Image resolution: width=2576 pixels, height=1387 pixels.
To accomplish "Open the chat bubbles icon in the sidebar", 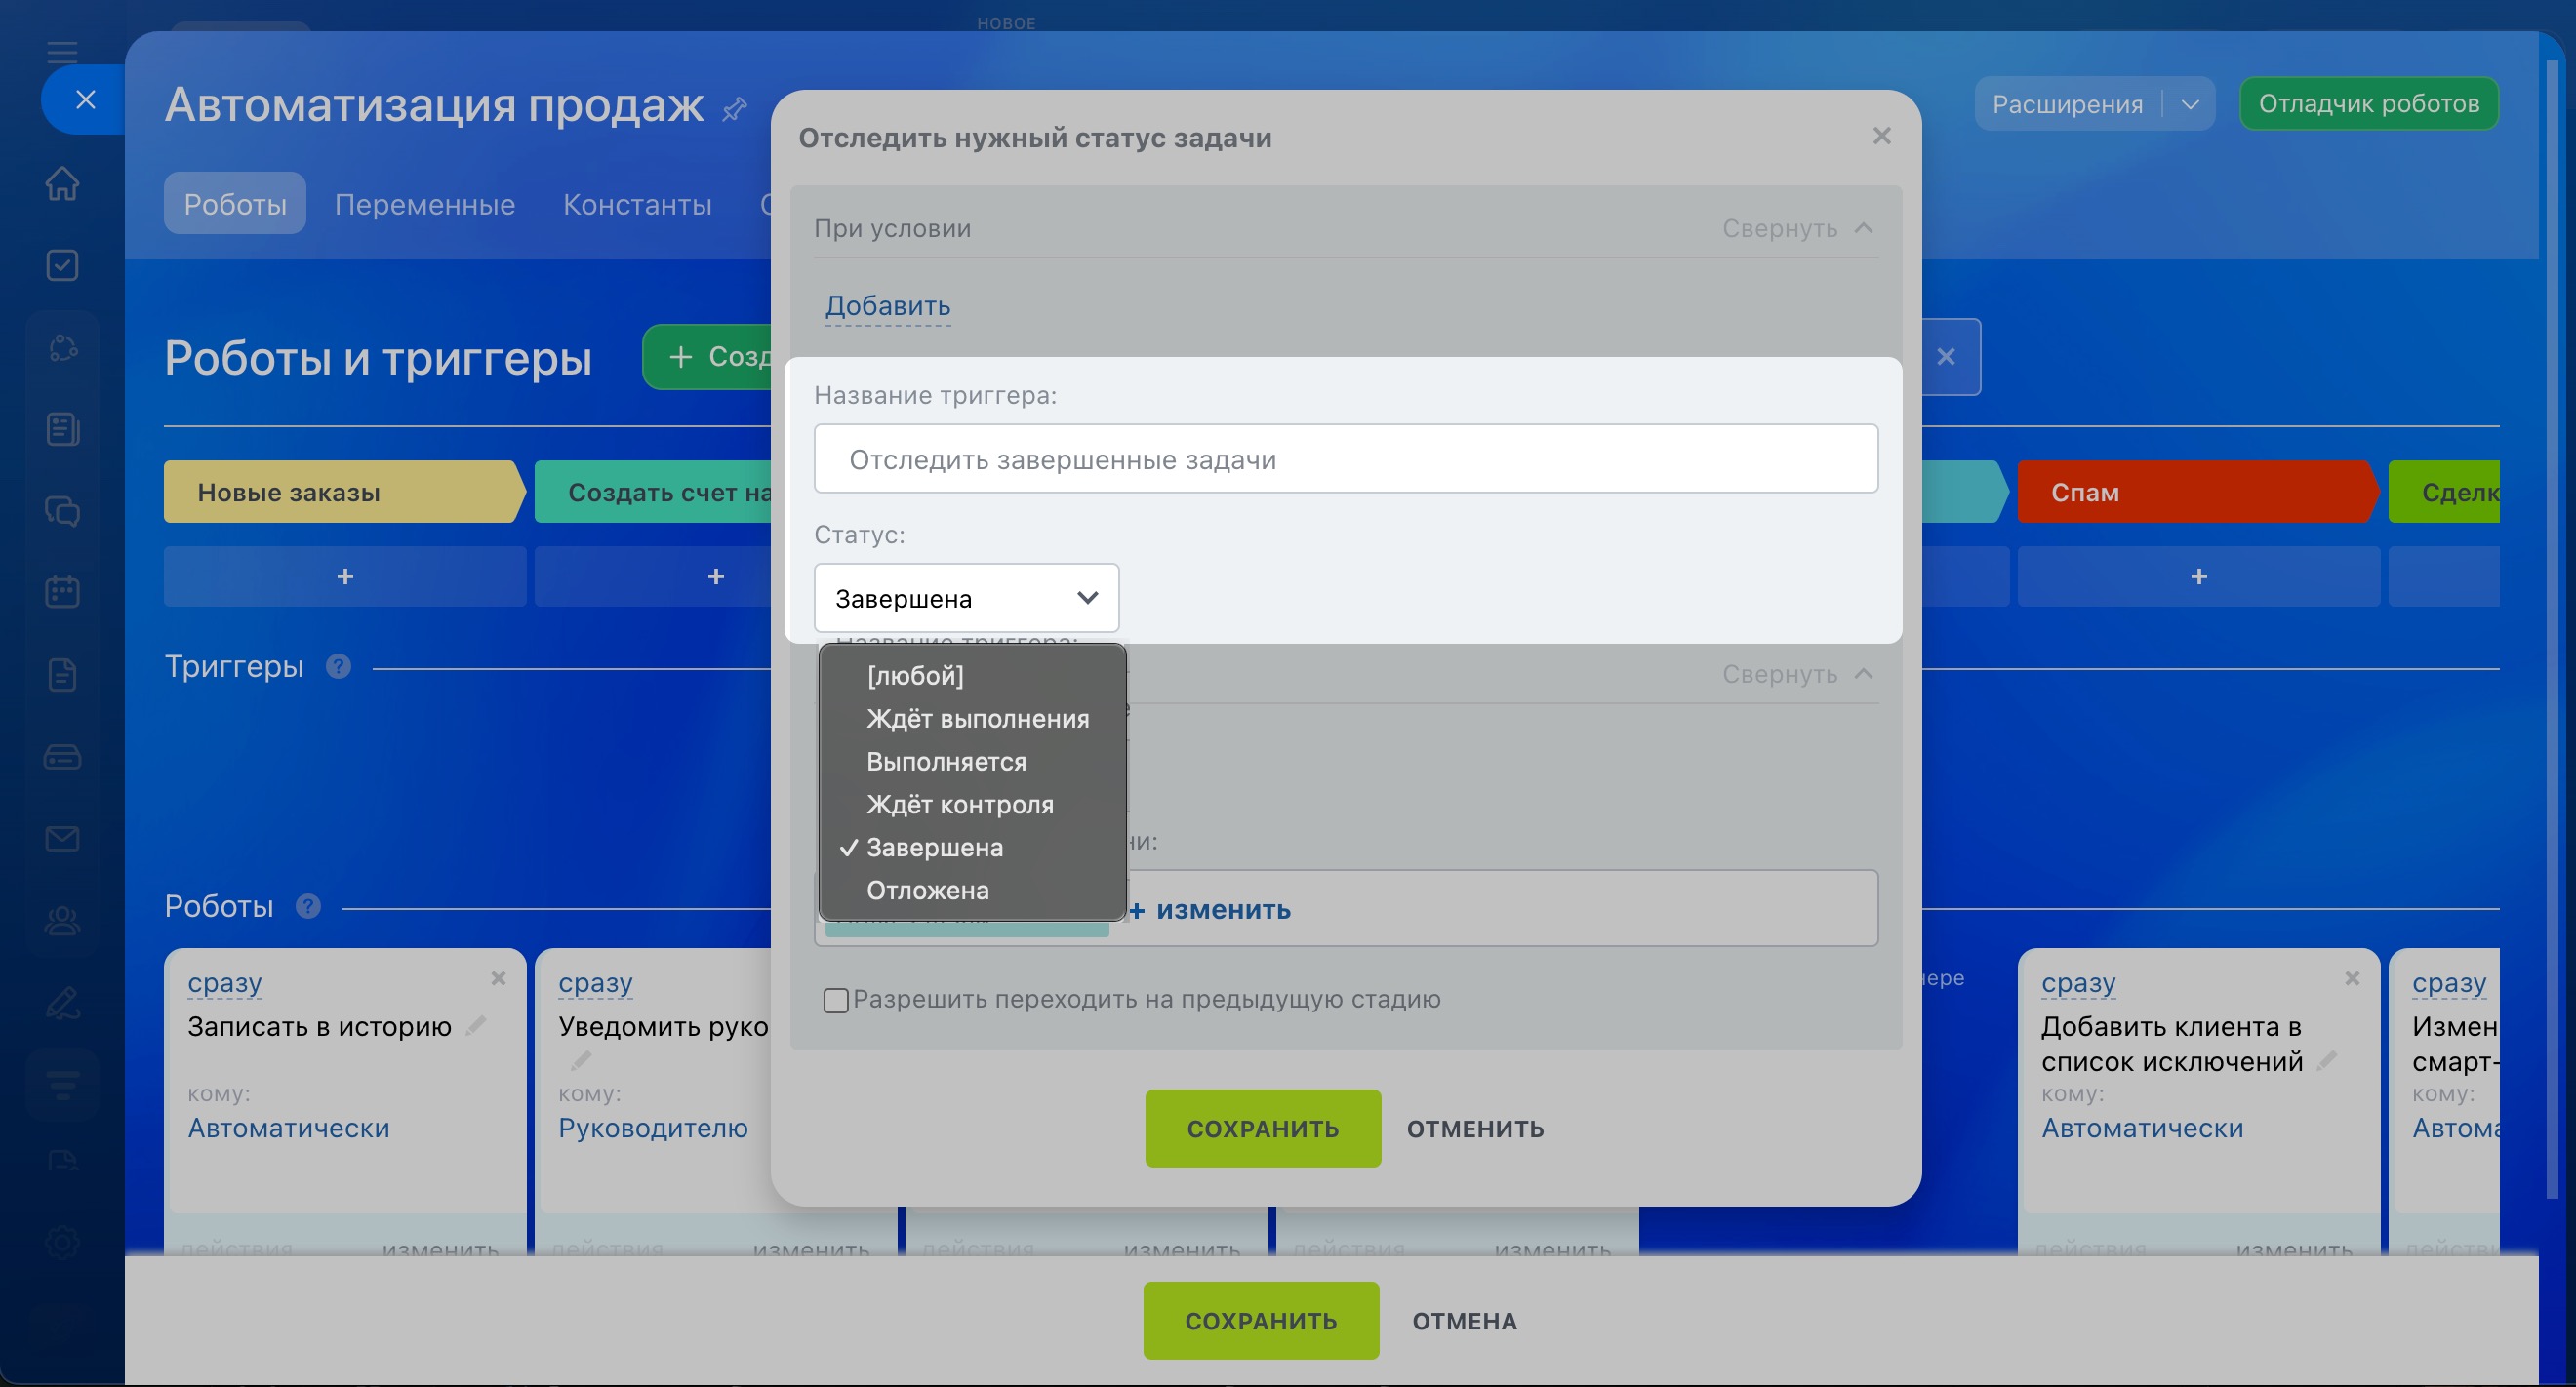I will [x=62, y=512].
